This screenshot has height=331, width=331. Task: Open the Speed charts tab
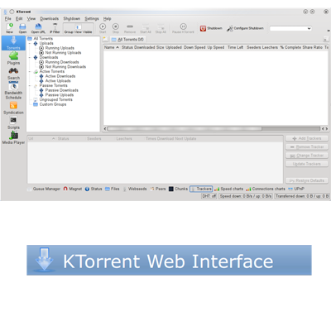pyautogui.click(x=229, y=189)
